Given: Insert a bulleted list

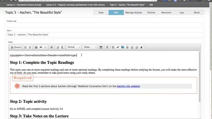Looking at the screenshot, I should pyautogui.click(x=26, y=47).
